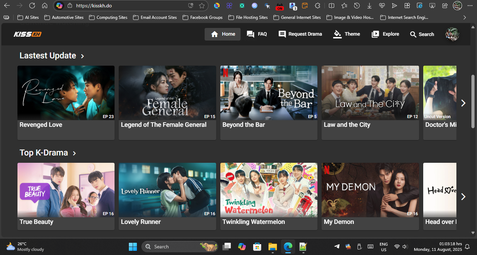This screenshot has width=477, height=255.
Task: Open the File Hosting Sites bookmark folder
Action: 248,17
